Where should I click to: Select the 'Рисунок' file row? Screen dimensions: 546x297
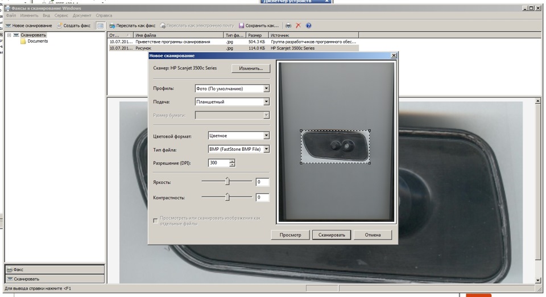pyautogui.click(x=233, y=48)
